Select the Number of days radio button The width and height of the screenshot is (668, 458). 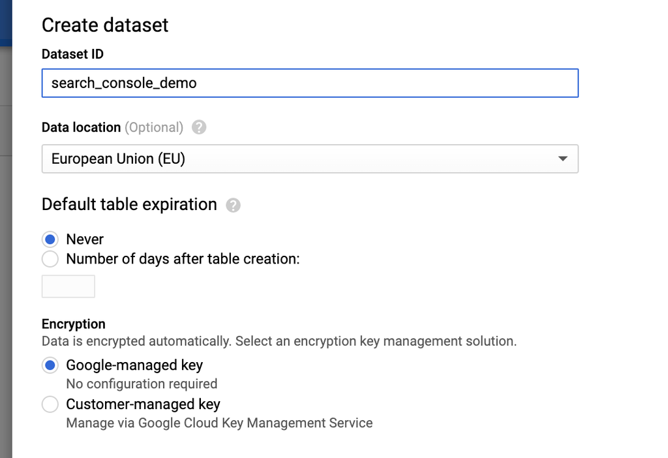click(x=50, y=259)
